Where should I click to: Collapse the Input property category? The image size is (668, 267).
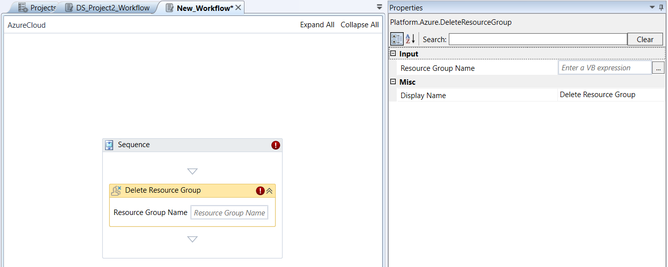coord(393,53)
